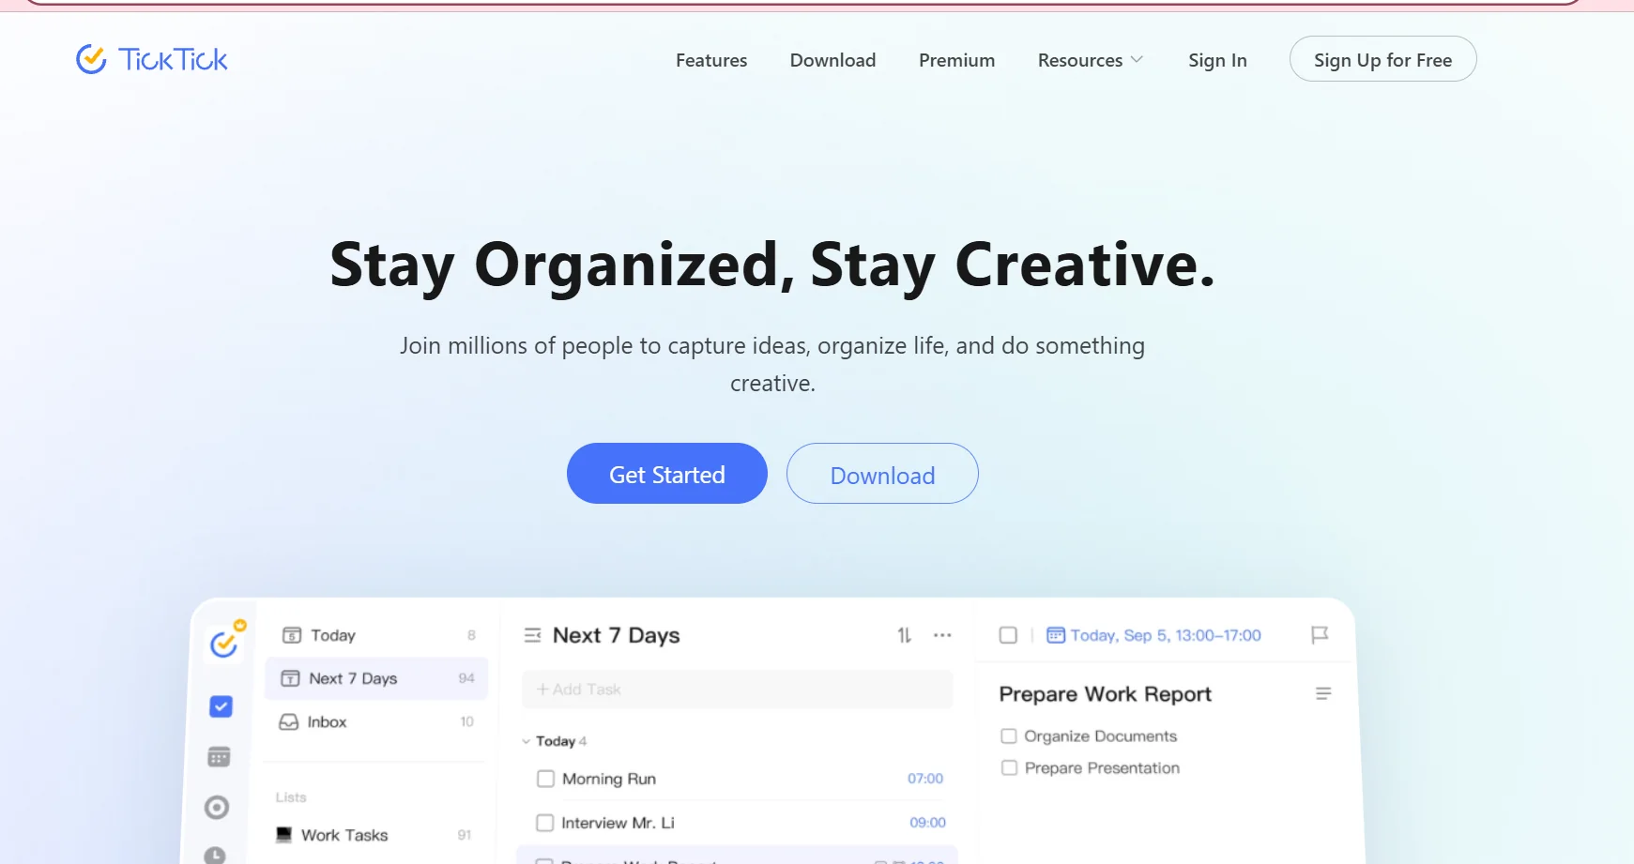This screenshot has width=1634, height=864.
Task: Check off the Morning Run task
Action: [x=545, y=779]
